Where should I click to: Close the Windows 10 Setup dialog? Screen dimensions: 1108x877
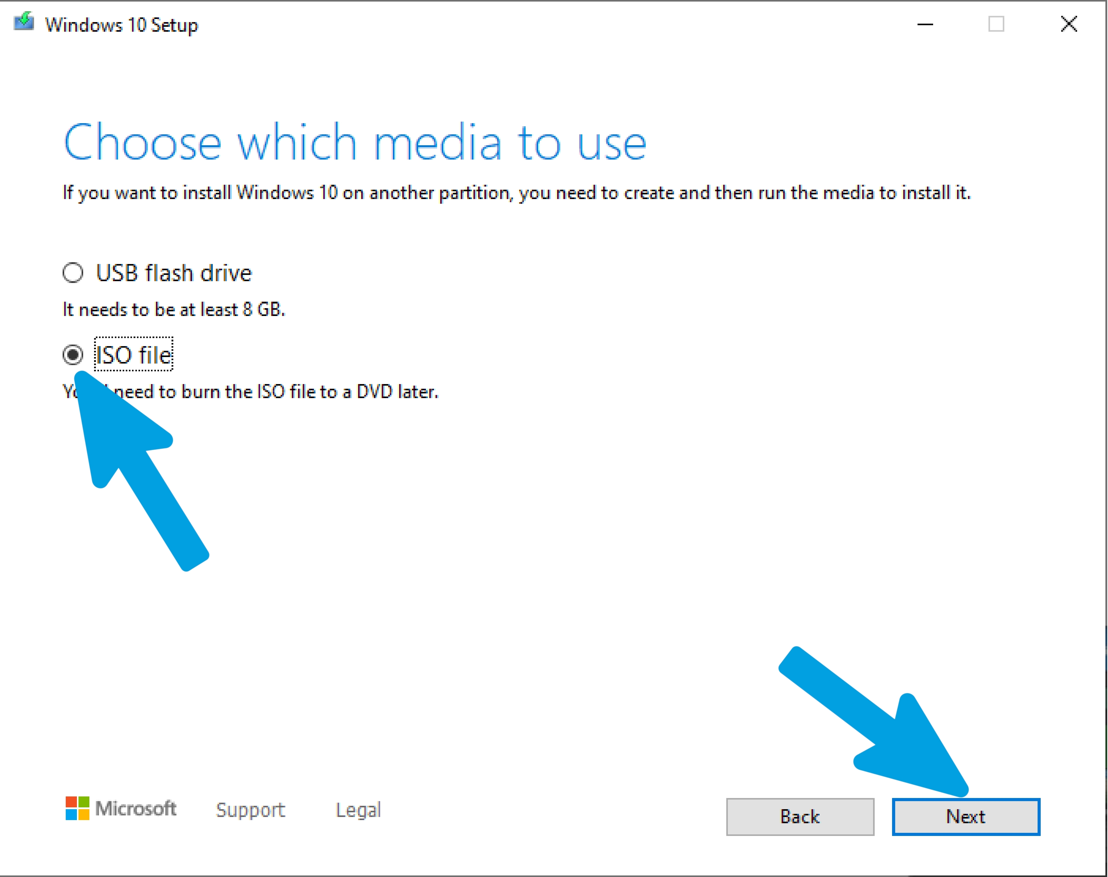point(1069,24)
